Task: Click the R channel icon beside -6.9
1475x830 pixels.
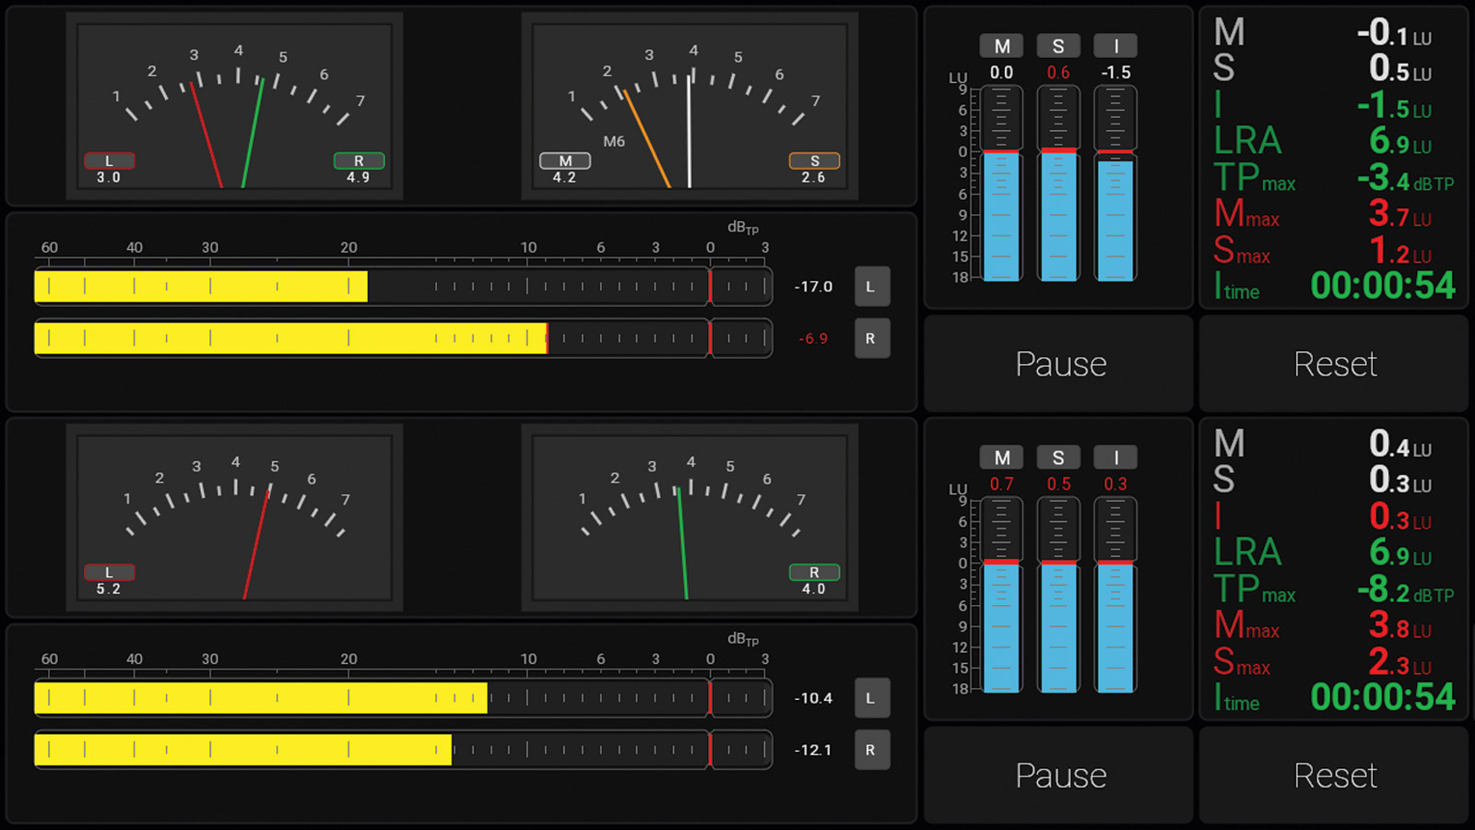Action: (871, 338)
